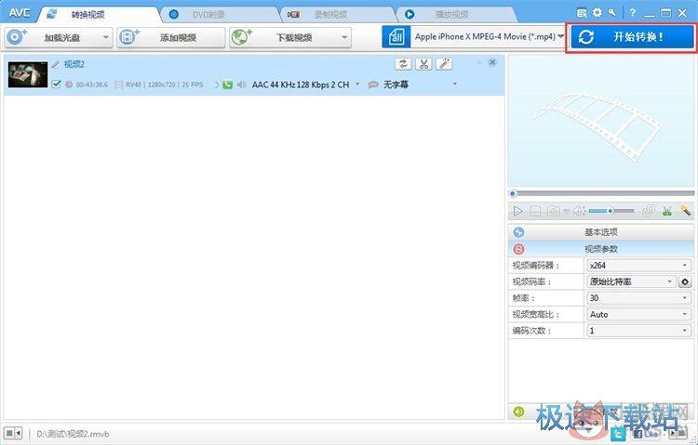Open the AAC 44 KHz audio track dropdown
This screenshot has height=445, width=698.
tap(357, 84)
